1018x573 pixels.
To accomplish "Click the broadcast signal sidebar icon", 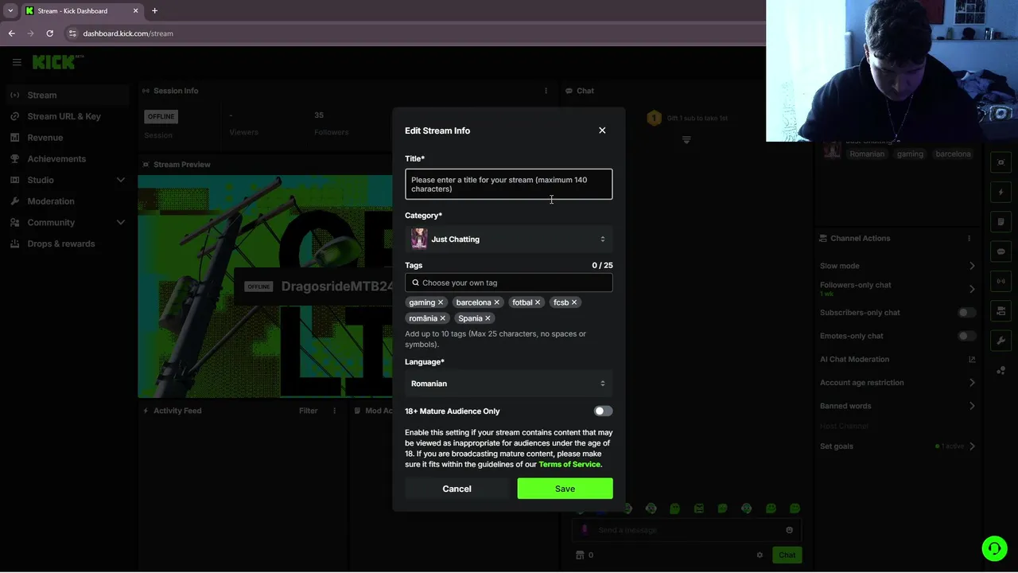I will click(1001, 281).
